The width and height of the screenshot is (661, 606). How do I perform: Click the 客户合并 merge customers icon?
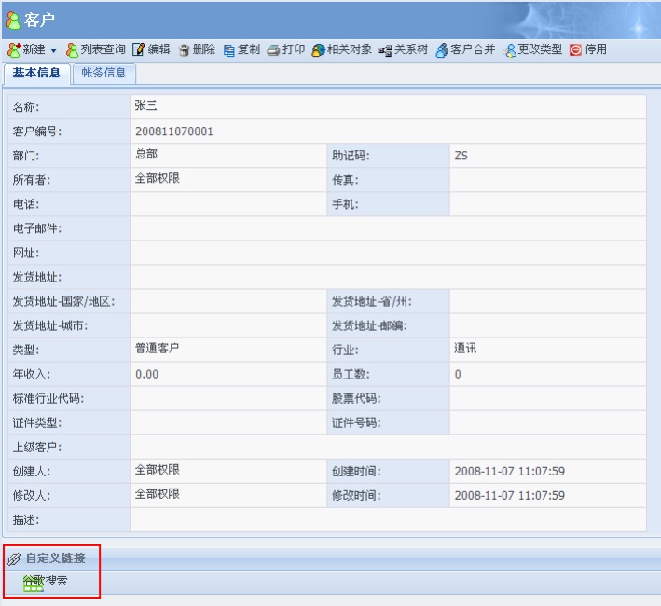442,50
